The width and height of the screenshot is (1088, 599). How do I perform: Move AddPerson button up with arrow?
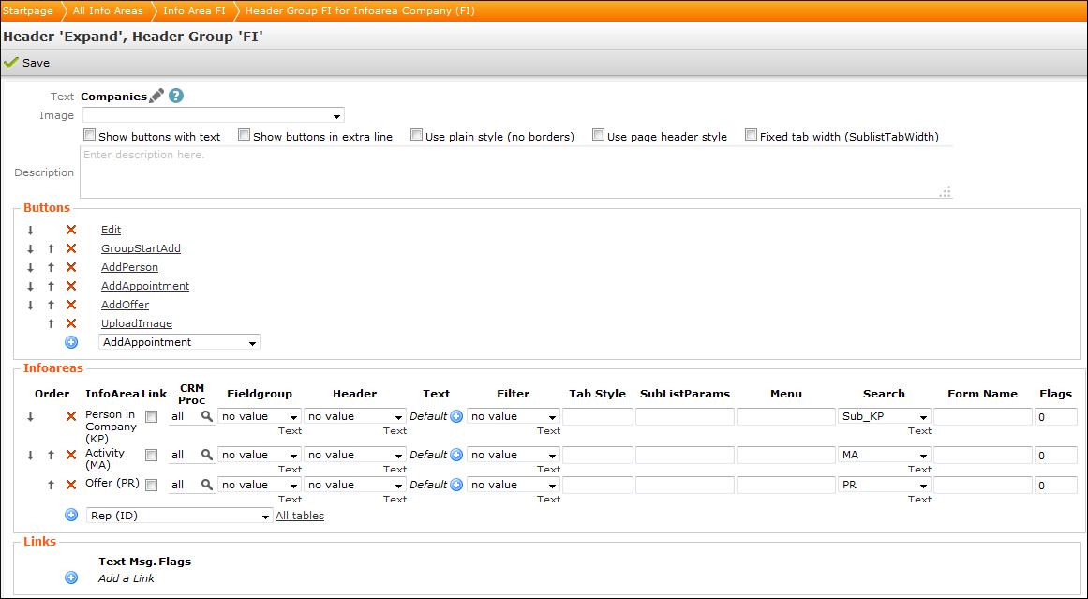click(51, 267)
